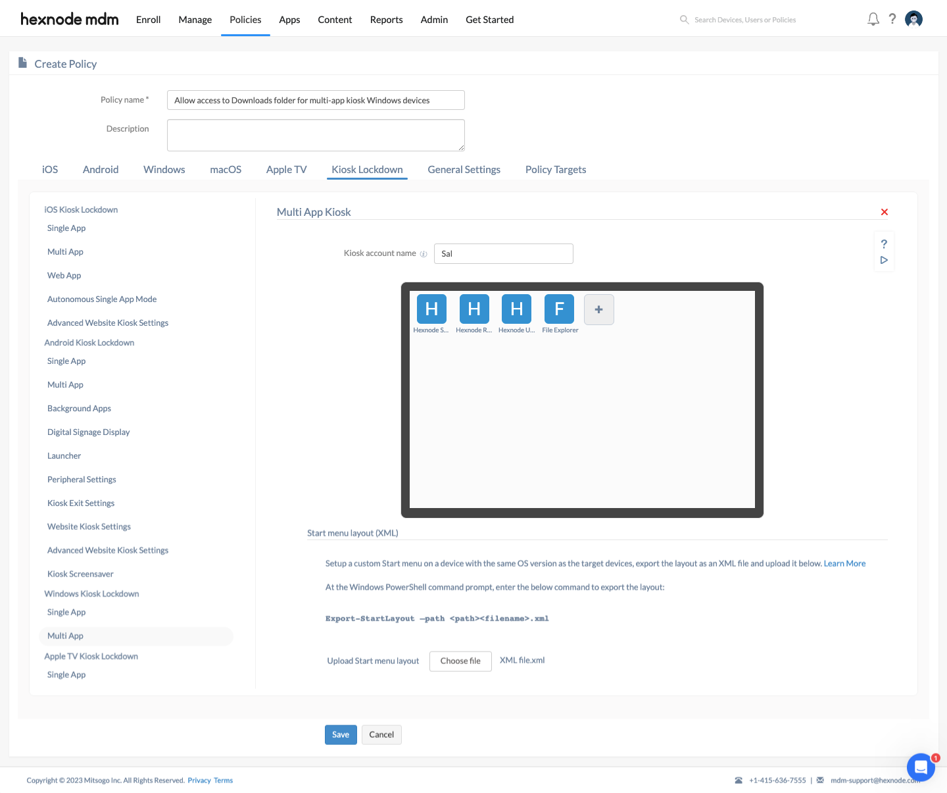Open the Privacy link in the footer
Viewport: 947px width, 793px height.
coord(199,780)
